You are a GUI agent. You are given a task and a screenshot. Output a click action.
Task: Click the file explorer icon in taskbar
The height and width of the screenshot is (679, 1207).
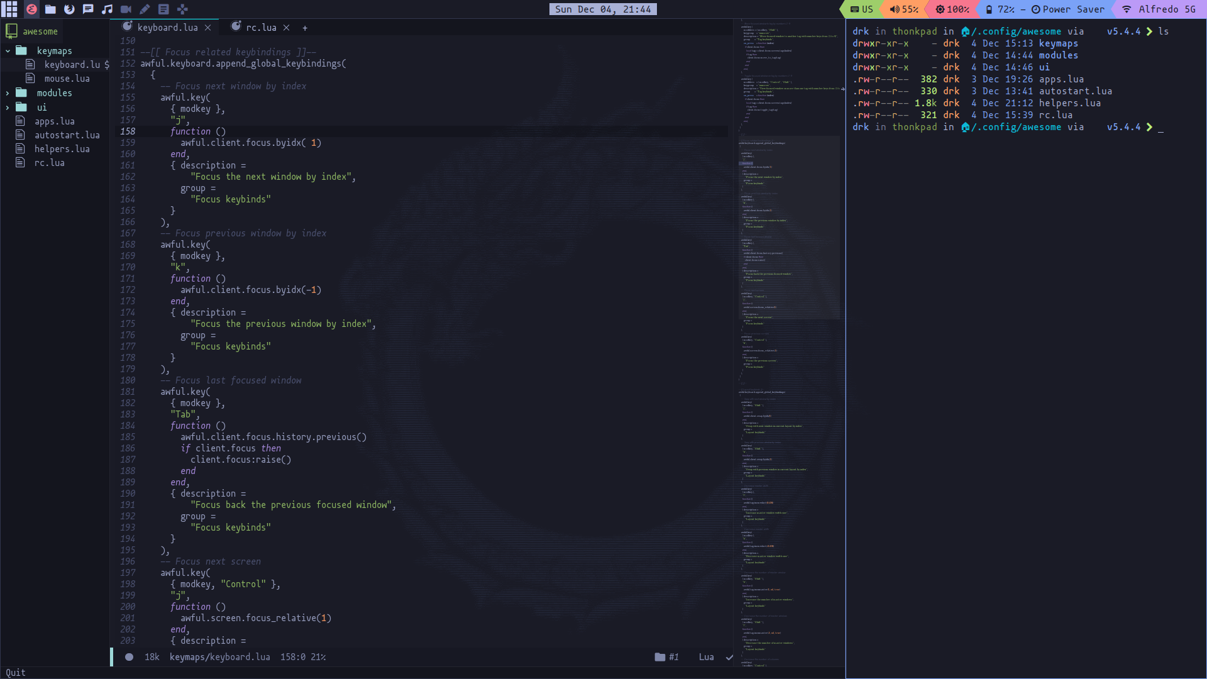50,8
